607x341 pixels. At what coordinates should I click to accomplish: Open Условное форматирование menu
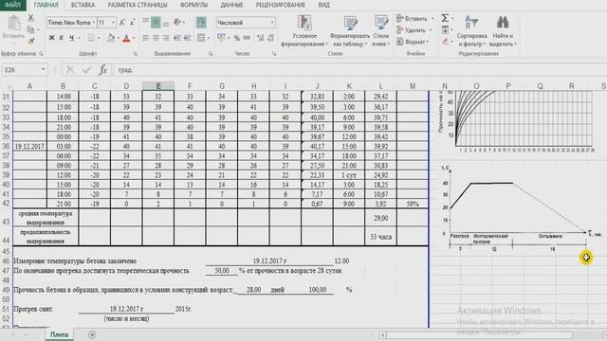304,31
